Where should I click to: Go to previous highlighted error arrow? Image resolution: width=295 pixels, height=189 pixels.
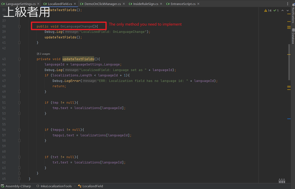(283, 10)
